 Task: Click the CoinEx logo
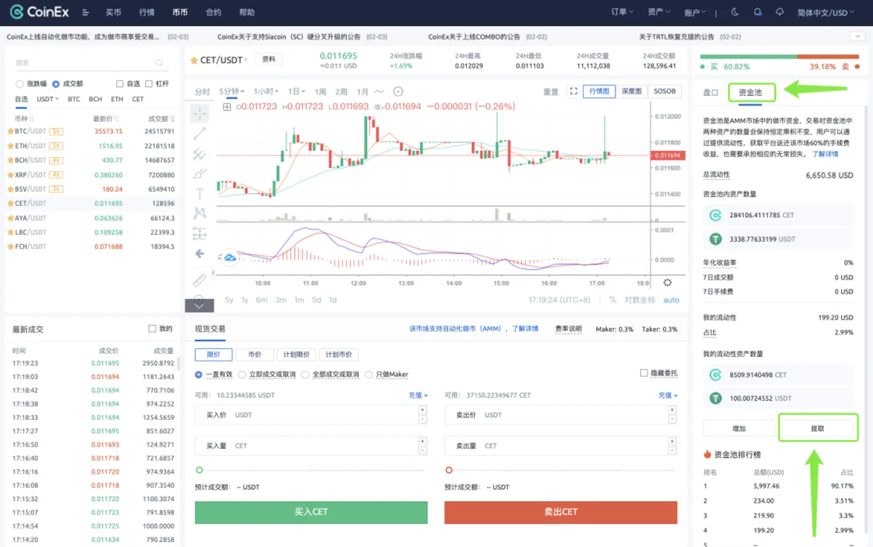39,12
